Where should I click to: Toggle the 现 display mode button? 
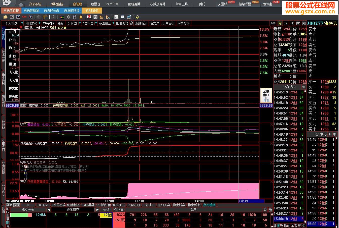coord(286,23)
